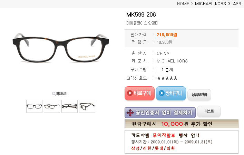Select the third folded glasses thumbnail
The height and width of the screenshot is (155, 244).
click(x=69, y=106)
